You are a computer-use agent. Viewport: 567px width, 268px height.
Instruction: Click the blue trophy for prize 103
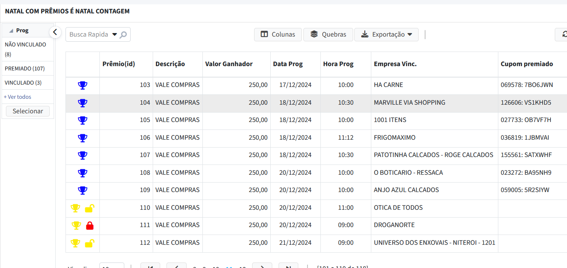[82, 85]
